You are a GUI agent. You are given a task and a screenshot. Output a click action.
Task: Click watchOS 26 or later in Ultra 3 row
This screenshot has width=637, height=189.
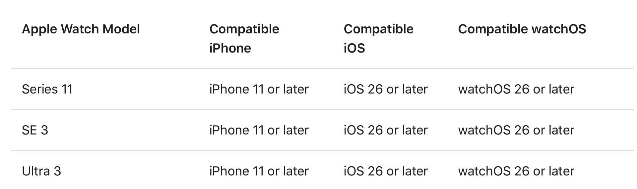coord(516,171)
